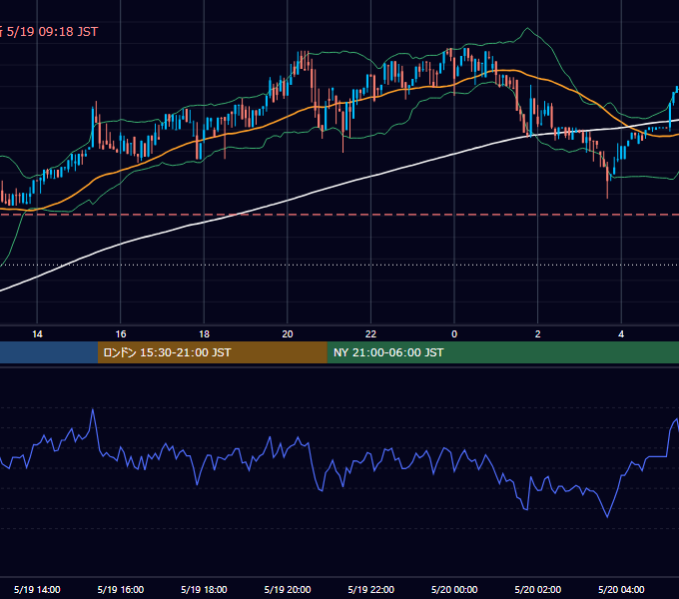Click the blue session bar before ロンドン

(x=49, y=352)
